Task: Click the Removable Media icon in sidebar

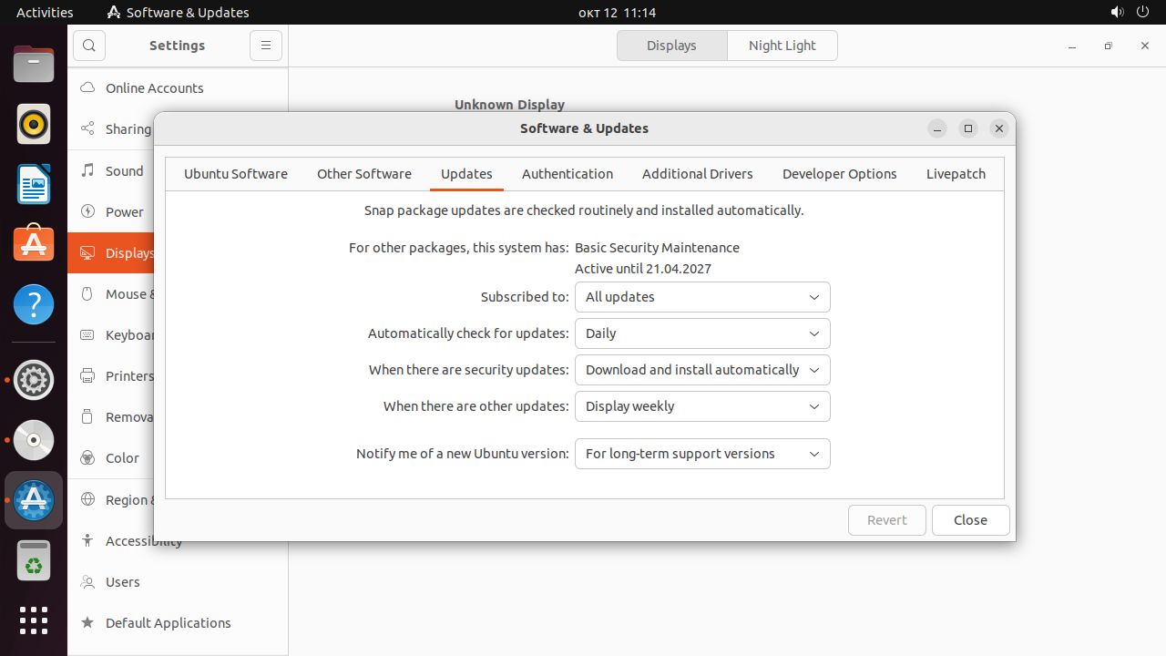Action: pyautogui.click(x=87, y=416)
